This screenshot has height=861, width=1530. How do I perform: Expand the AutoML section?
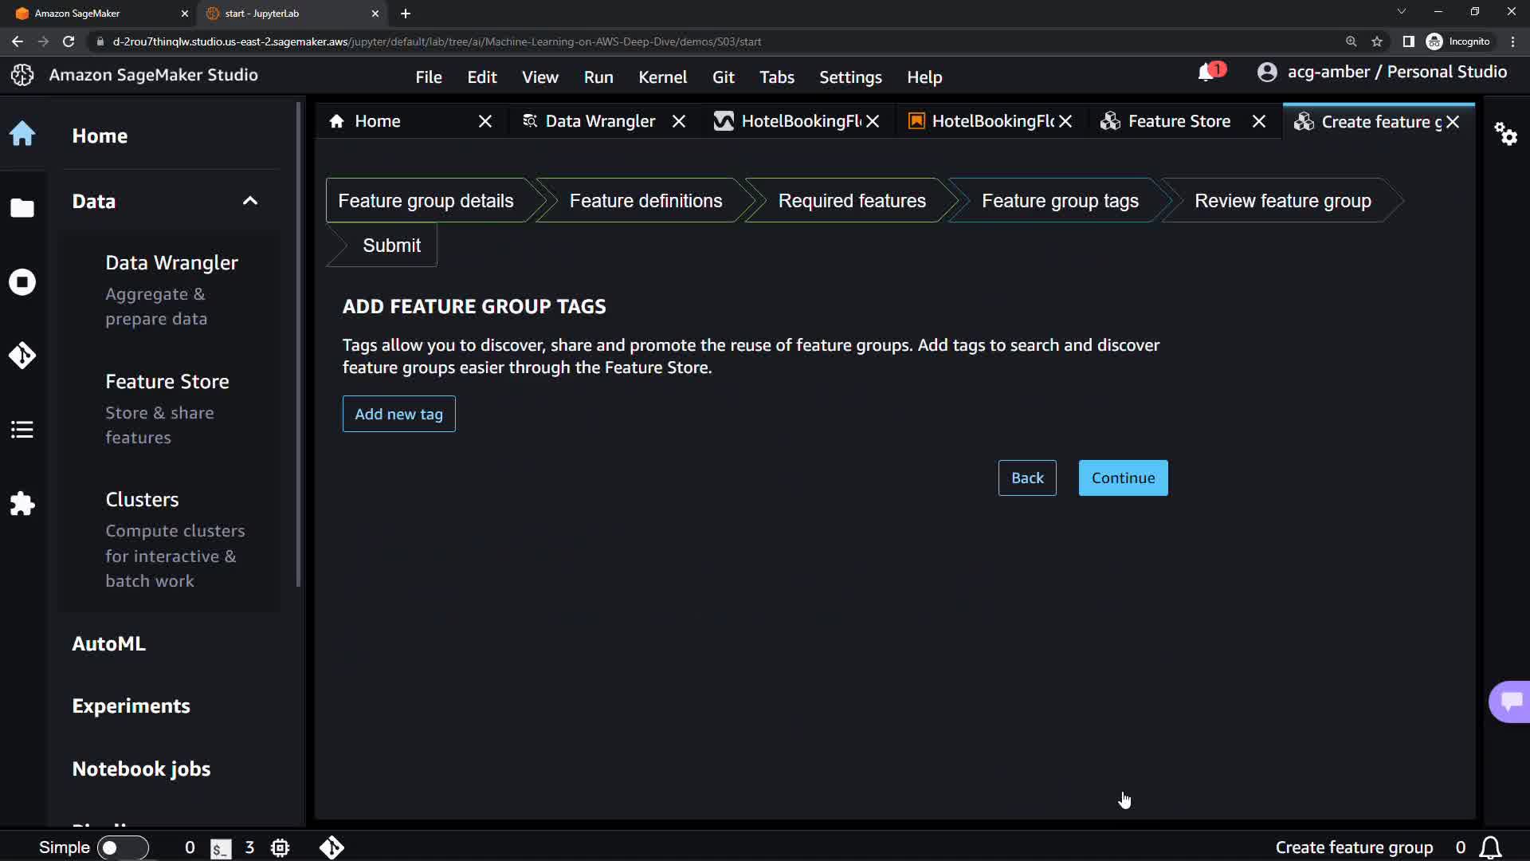tap(109, 643)
